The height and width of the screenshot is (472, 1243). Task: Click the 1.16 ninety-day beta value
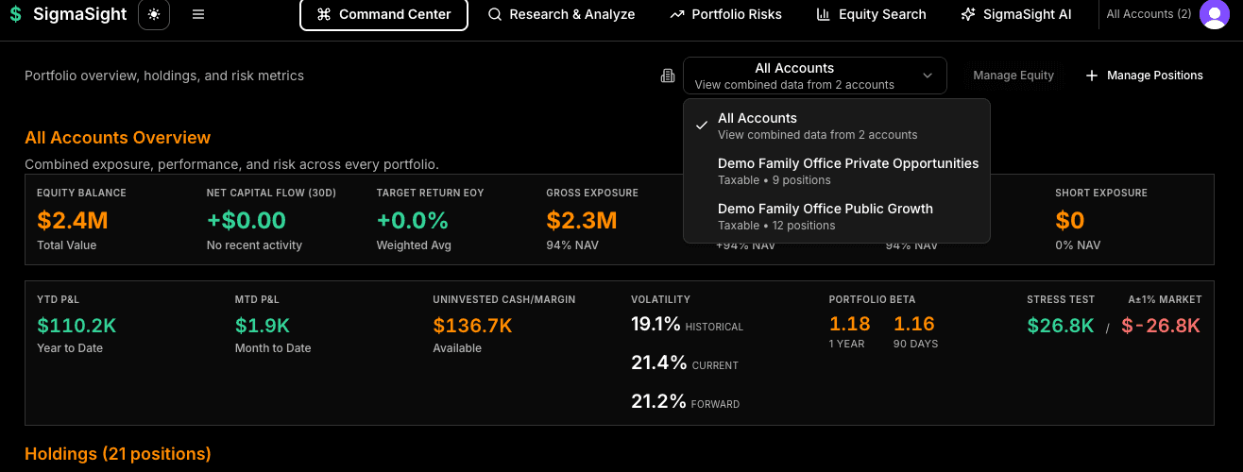point(914,325)
